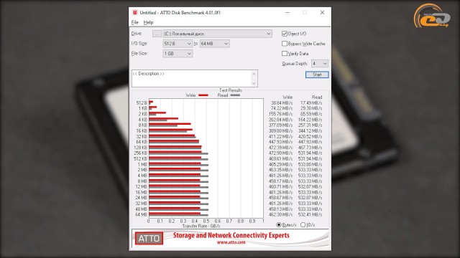Image resolution: width=460 pixels, height=258 pixels.
Task: Open the Drive selection dropdown
Action: pos(217,34)
